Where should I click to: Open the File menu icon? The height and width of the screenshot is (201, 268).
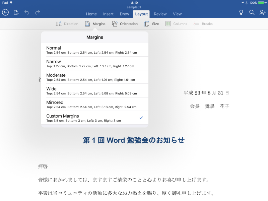(x=16, y=12)
